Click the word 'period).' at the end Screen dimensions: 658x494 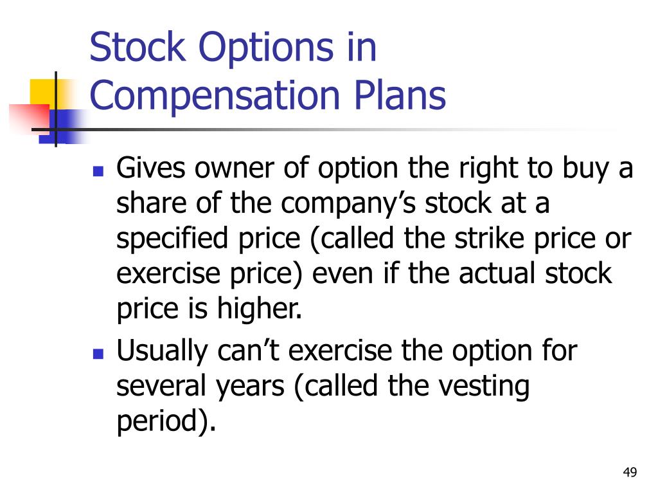coord(166,421)
